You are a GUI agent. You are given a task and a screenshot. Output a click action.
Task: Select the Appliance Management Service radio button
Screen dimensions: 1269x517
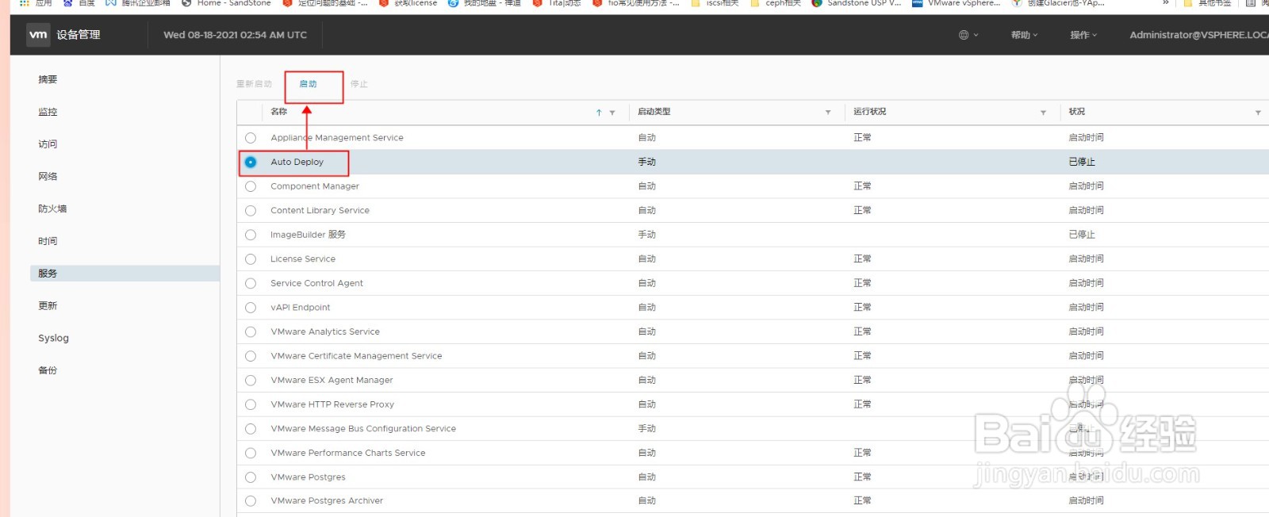pos(251,138)
